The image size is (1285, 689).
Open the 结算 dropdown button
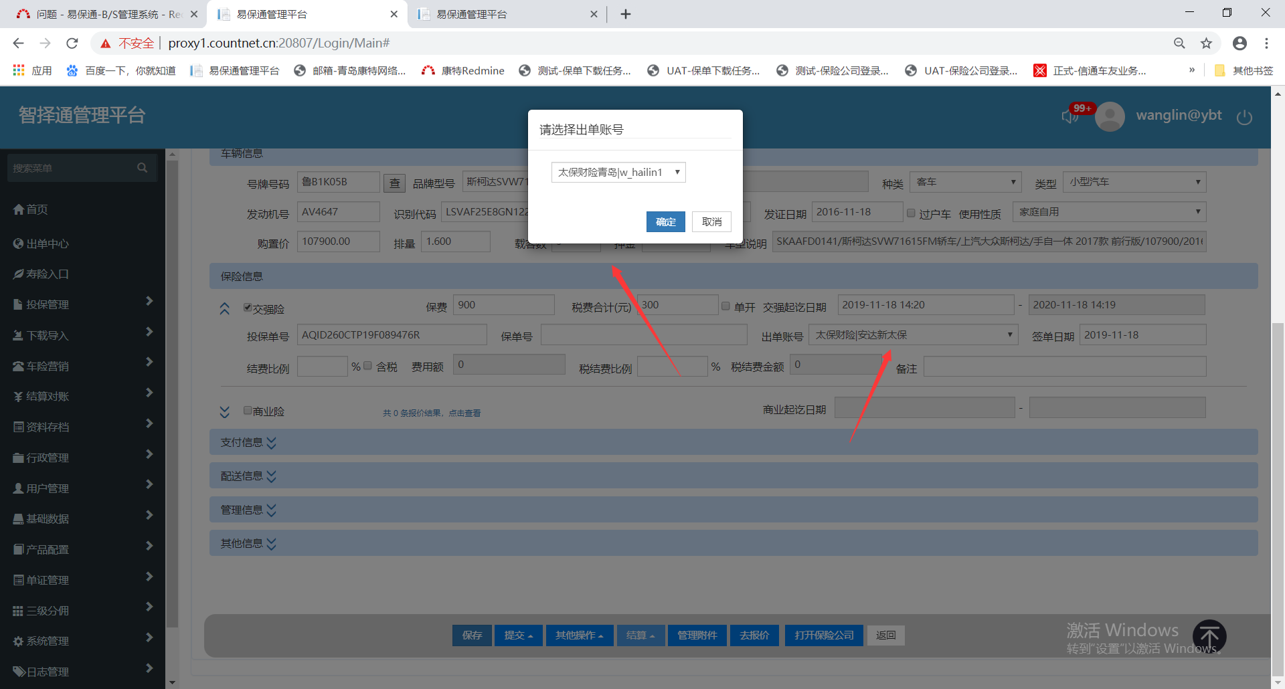640,635
